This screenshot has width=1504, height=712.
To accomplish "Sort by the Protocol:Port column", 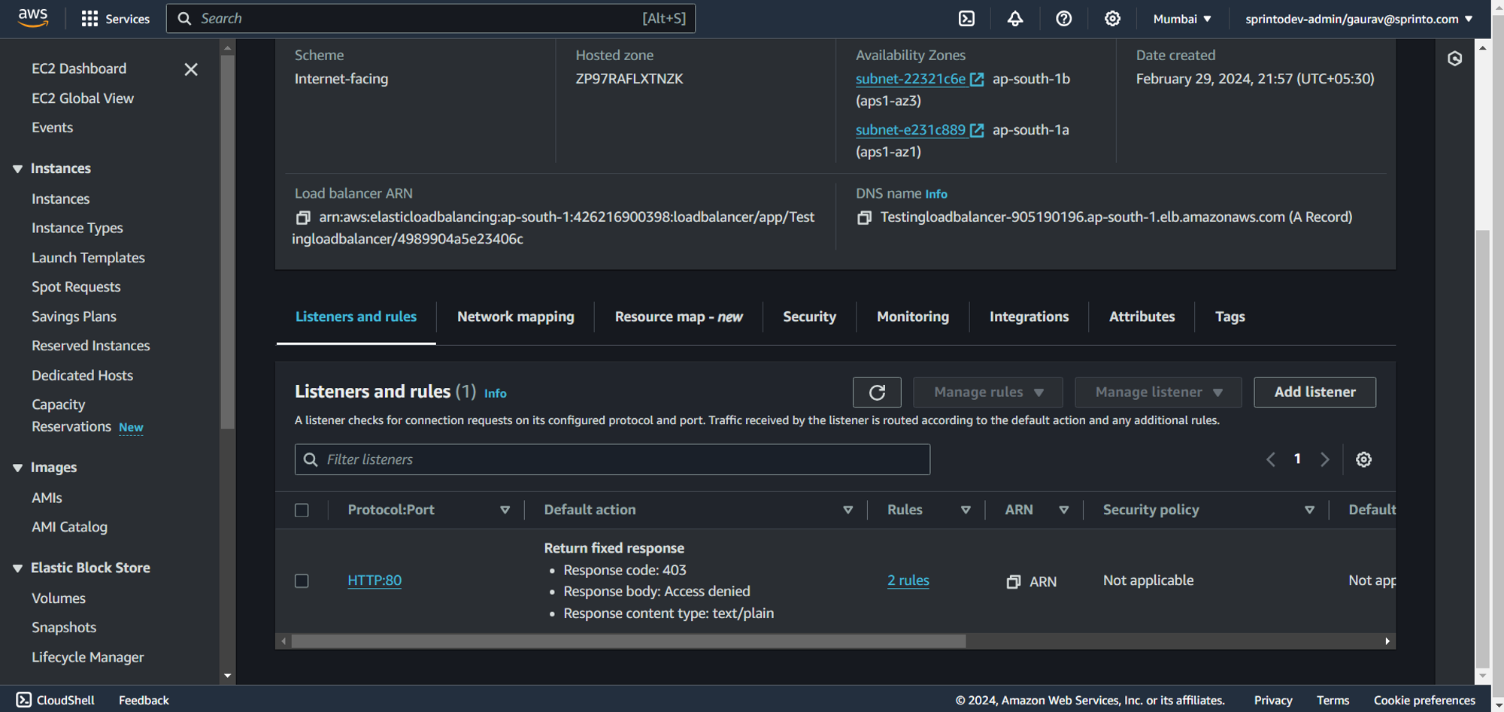I will pos(505,511).
